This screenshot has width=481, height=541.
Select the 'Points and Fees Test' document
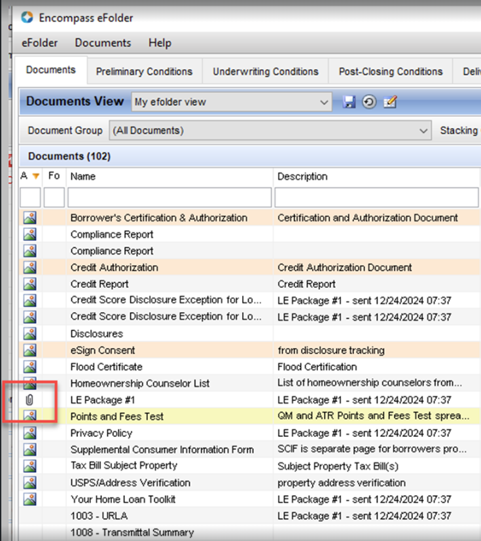coord(116,417)
